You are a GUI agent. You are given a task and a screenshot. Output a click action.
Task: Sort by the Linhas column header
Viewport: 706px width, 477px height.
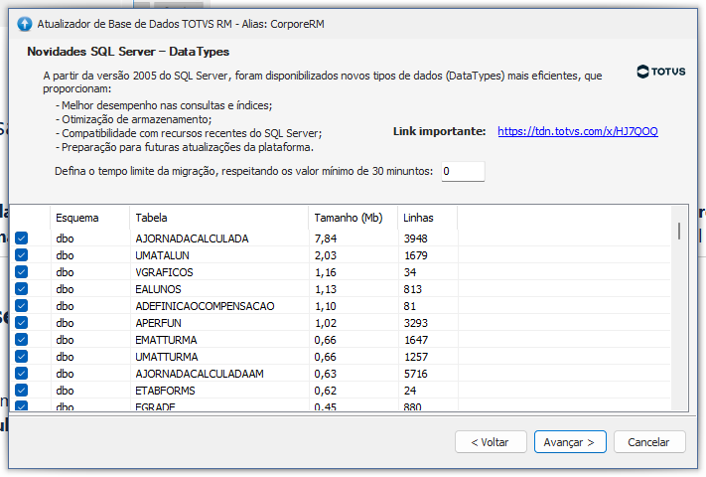419,218
